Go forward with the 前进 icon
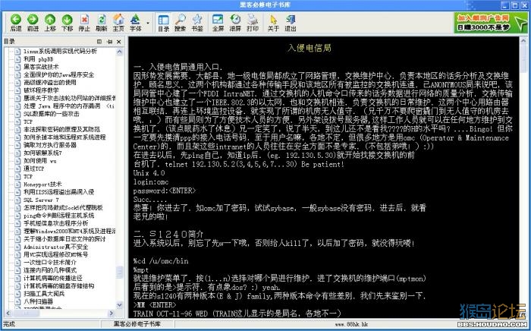This screenshot has height=331, width=531. [x=33, y=23]
